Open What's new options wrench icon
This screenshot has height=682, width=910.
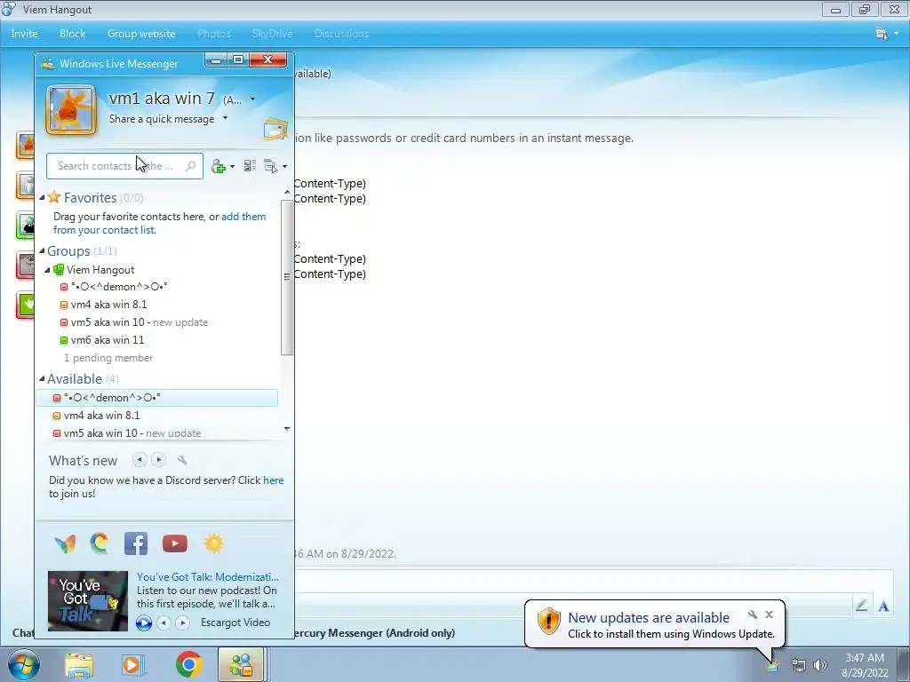181,461
